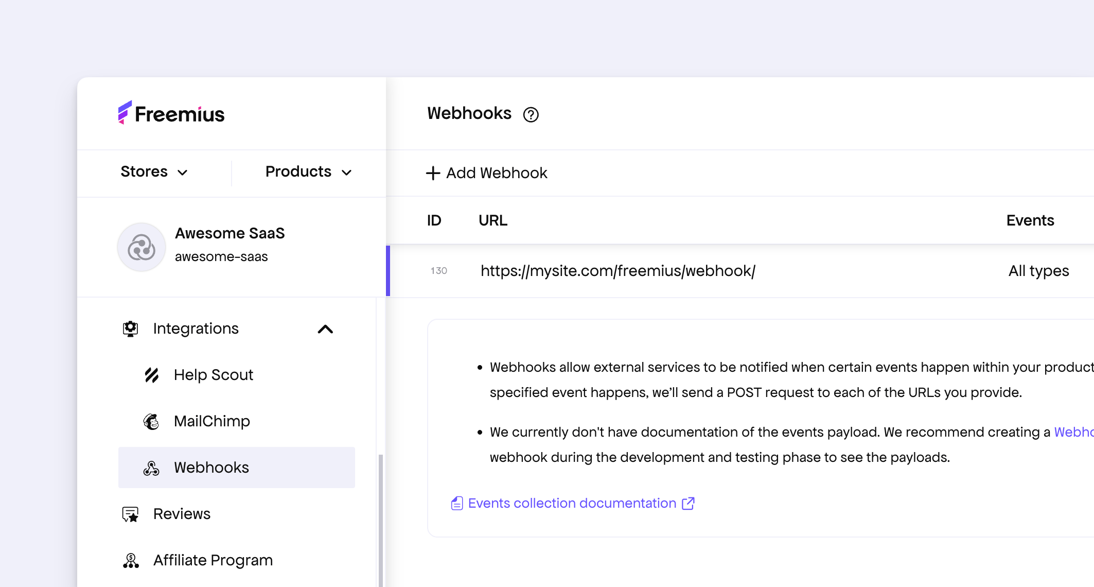
Task: Click the Freemius logo
Action: coord(171,113)
